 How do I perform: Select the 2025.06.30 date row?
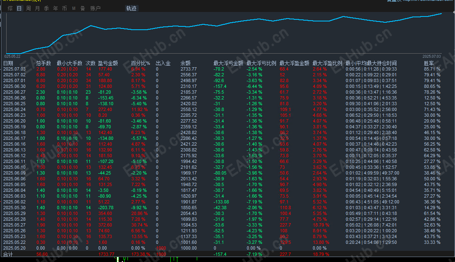click(14, 87)
